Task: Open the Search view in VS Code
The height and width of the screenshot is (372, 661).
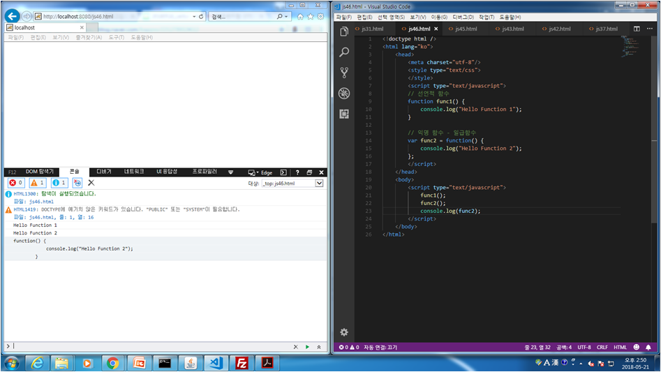Action: [344, 52]
